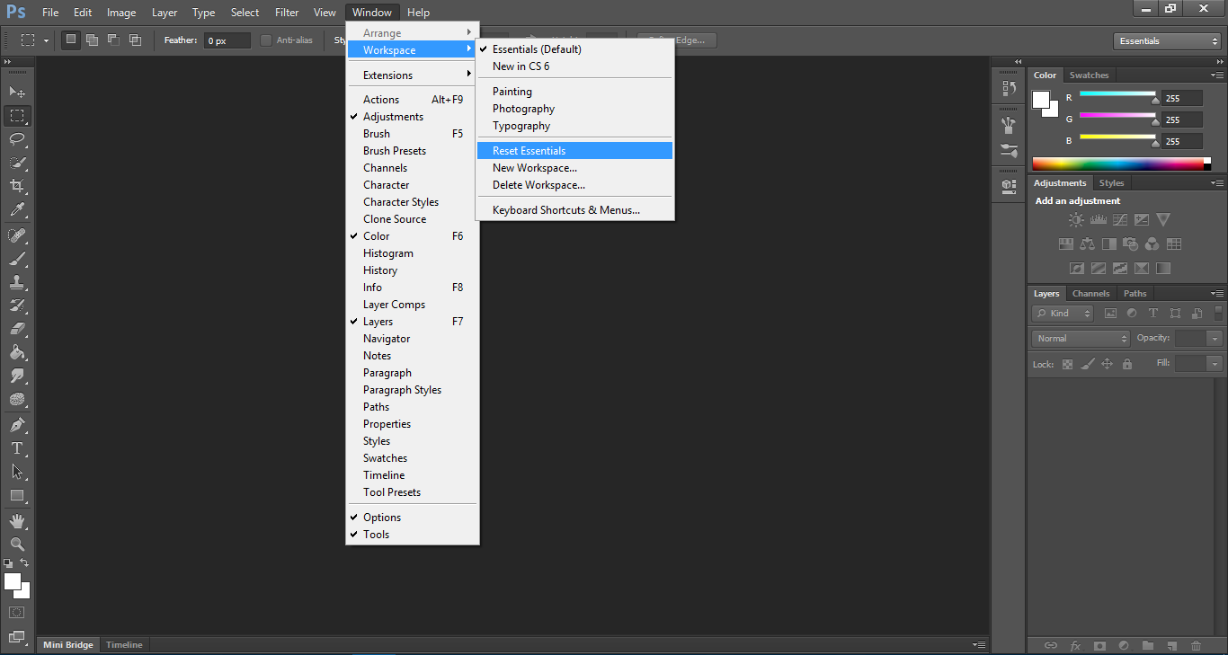The image size is (1228, 655).
Task: Open the Essentials workspace switcher dropdown
Action: pyautogui.click(x=1166, y=41)
